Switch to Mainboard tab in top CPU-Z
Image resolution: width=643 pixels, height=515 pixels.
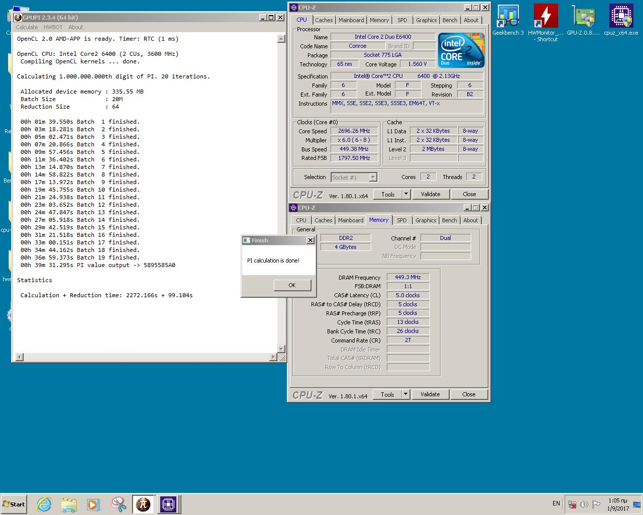tap(351, 20)
